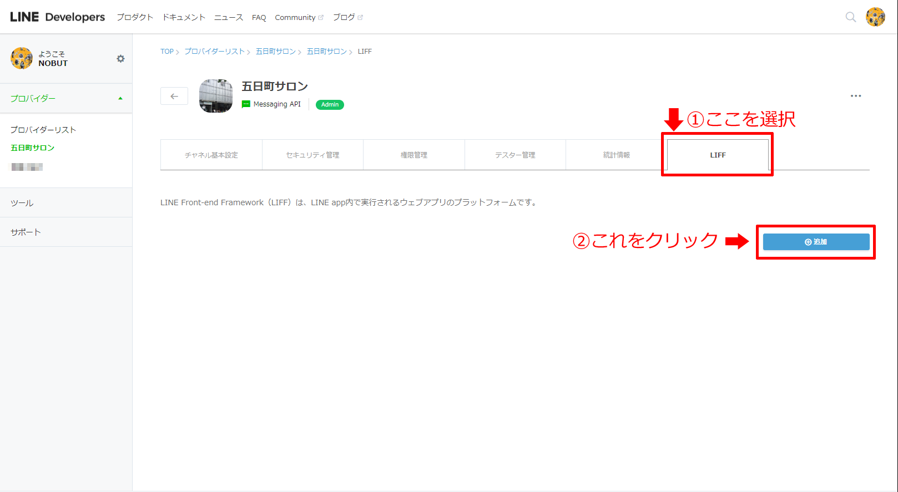The height and width of the screenshot is (492, 898).
Task: Open the サポート sidebar section
Action: [66, 232]
